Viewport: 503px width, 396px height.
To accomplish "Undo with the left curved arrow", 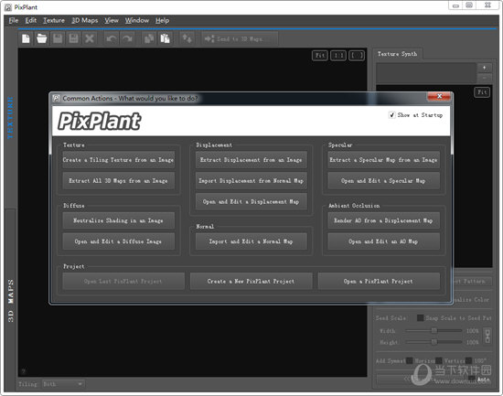I will pos(112,38).
